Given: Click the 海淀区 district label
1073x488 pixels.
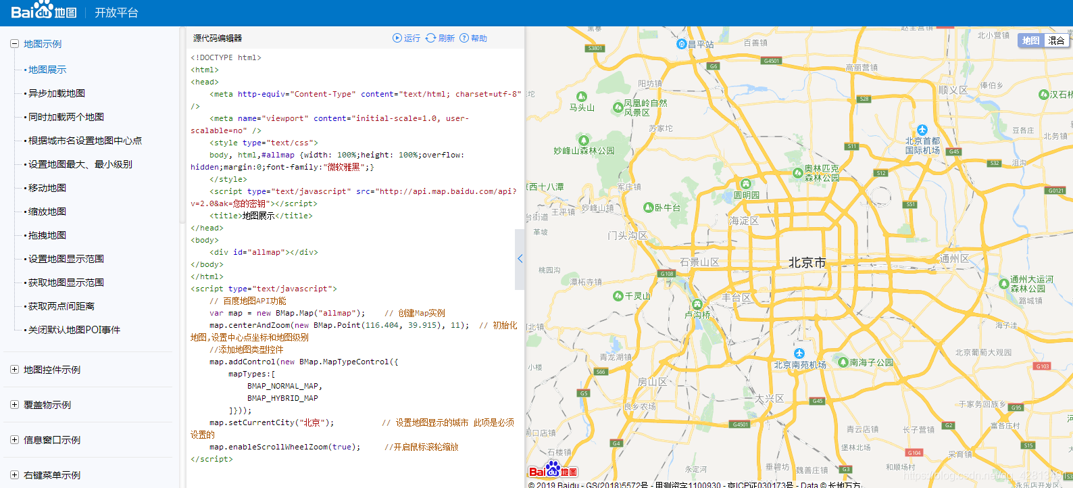Looking at the screenshot, I should (x=744, y=221).
